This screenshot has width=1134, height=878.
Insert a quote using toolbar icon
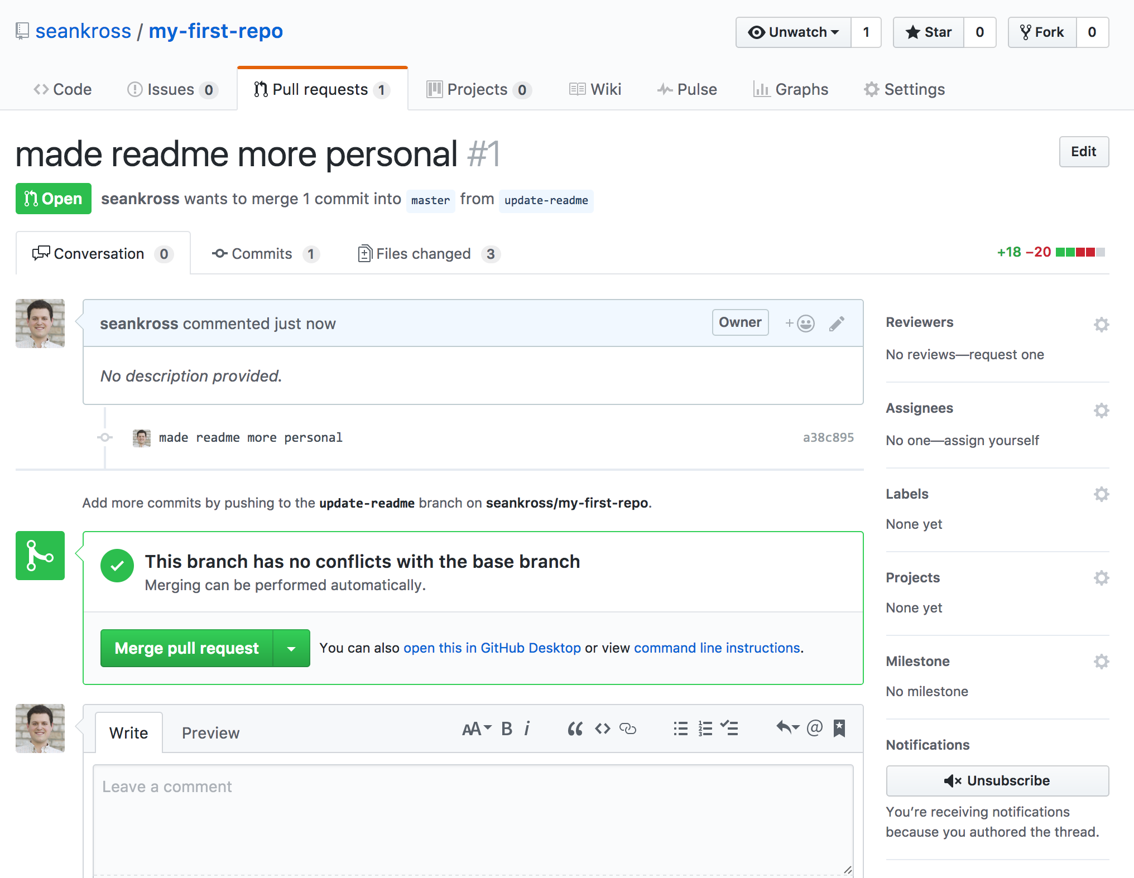tap(575, 729)
